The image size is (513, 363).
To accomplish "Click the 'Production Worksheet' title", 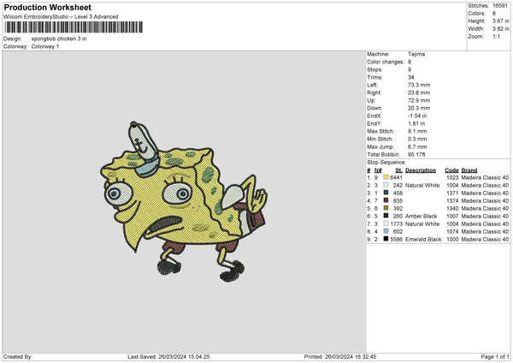I will tap(47, 7).
